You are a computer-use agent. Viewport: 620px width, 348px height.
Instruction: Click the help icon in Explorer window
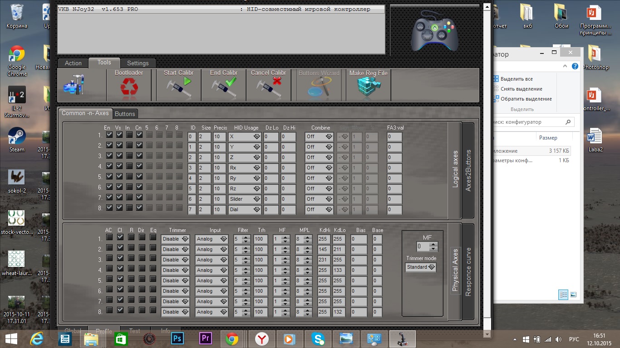(575, 66)
